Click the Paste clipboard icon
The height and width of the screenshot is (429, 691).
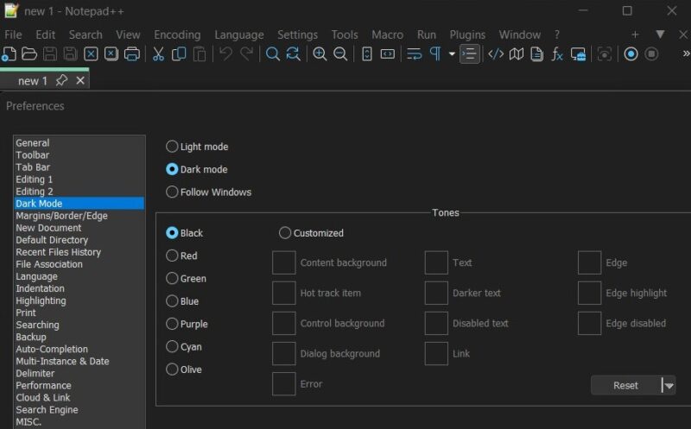tap(200, 54)
